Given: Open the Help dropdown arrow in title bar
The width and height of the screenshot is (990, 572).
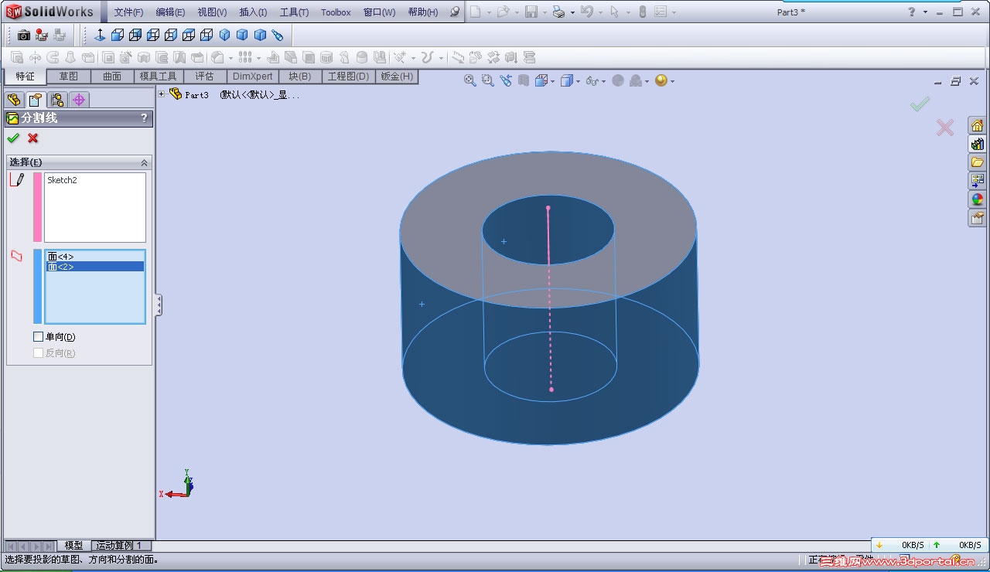Looking at the screenshot, I should click(924, 12).
